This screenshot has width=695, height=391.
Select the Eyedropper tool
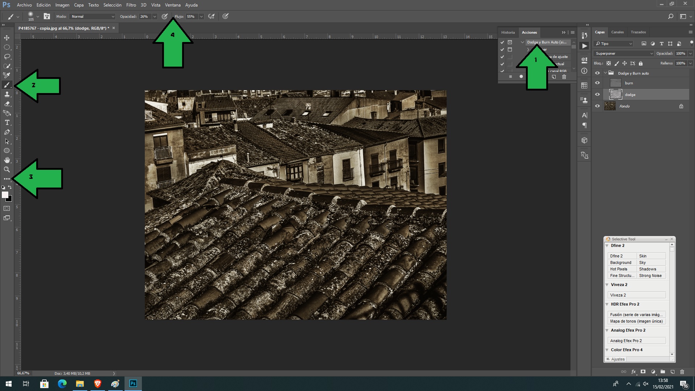click(x=7, y=75)
